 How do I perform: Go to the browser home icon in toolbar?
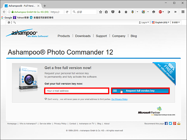pyautogui.click(x=126, y=12)
